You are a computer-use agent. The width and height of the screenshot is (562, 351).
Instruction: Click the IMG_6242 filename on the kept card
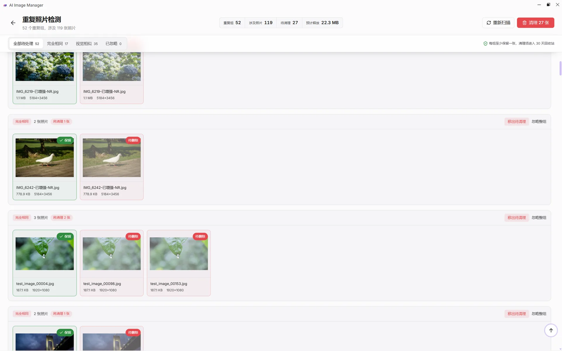point(38,188)
